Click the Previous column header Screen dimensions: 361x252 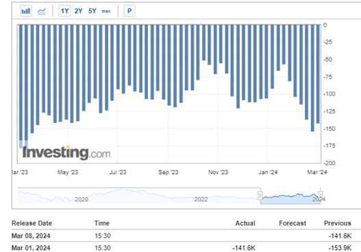[338, 223]
